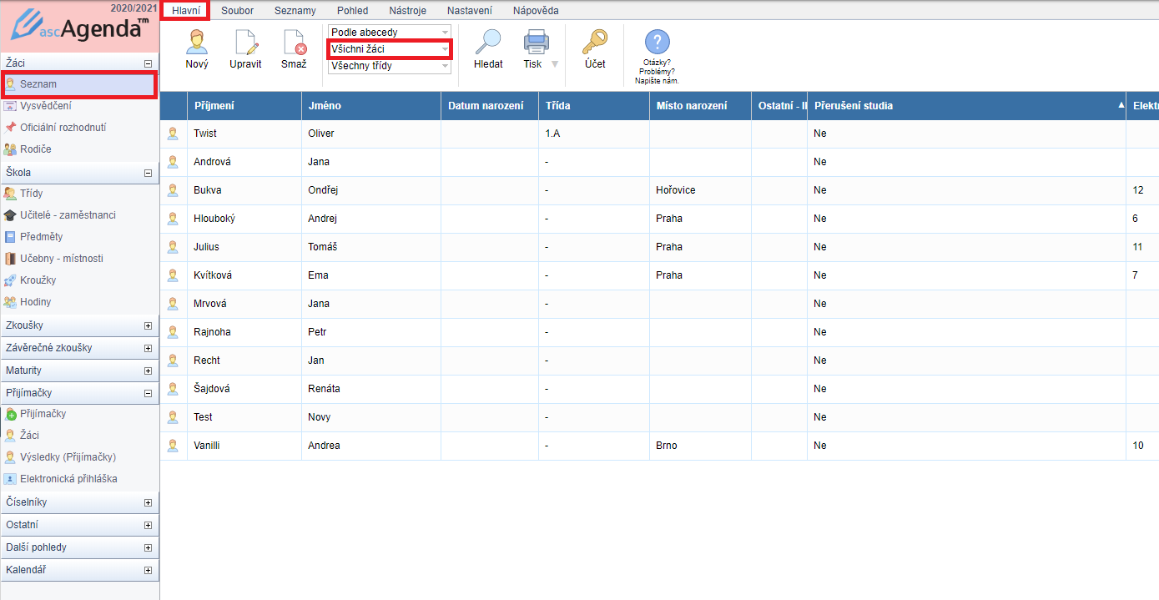
Task: Click the student icon in Recht row
Action: [x=173, y=361]
